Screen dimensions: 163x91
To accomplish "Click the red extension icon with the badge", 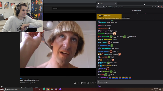I will click(161, 7).
